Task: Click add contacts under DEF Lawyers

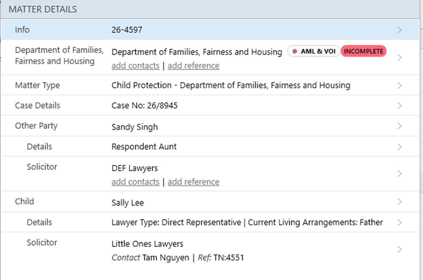Action: click(135, 182)
